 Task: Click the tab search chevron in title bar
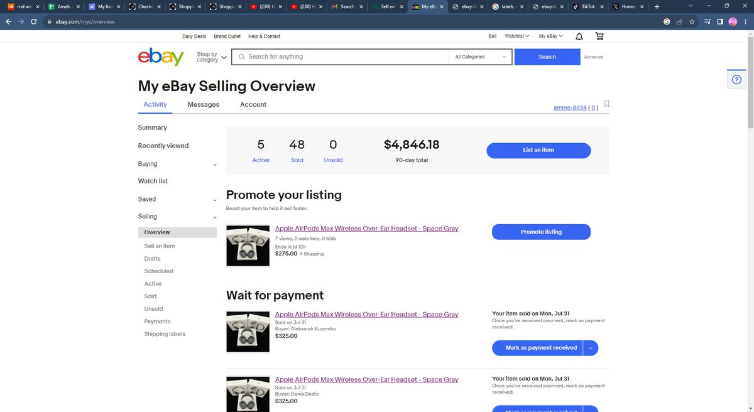(x=691, y=6)
